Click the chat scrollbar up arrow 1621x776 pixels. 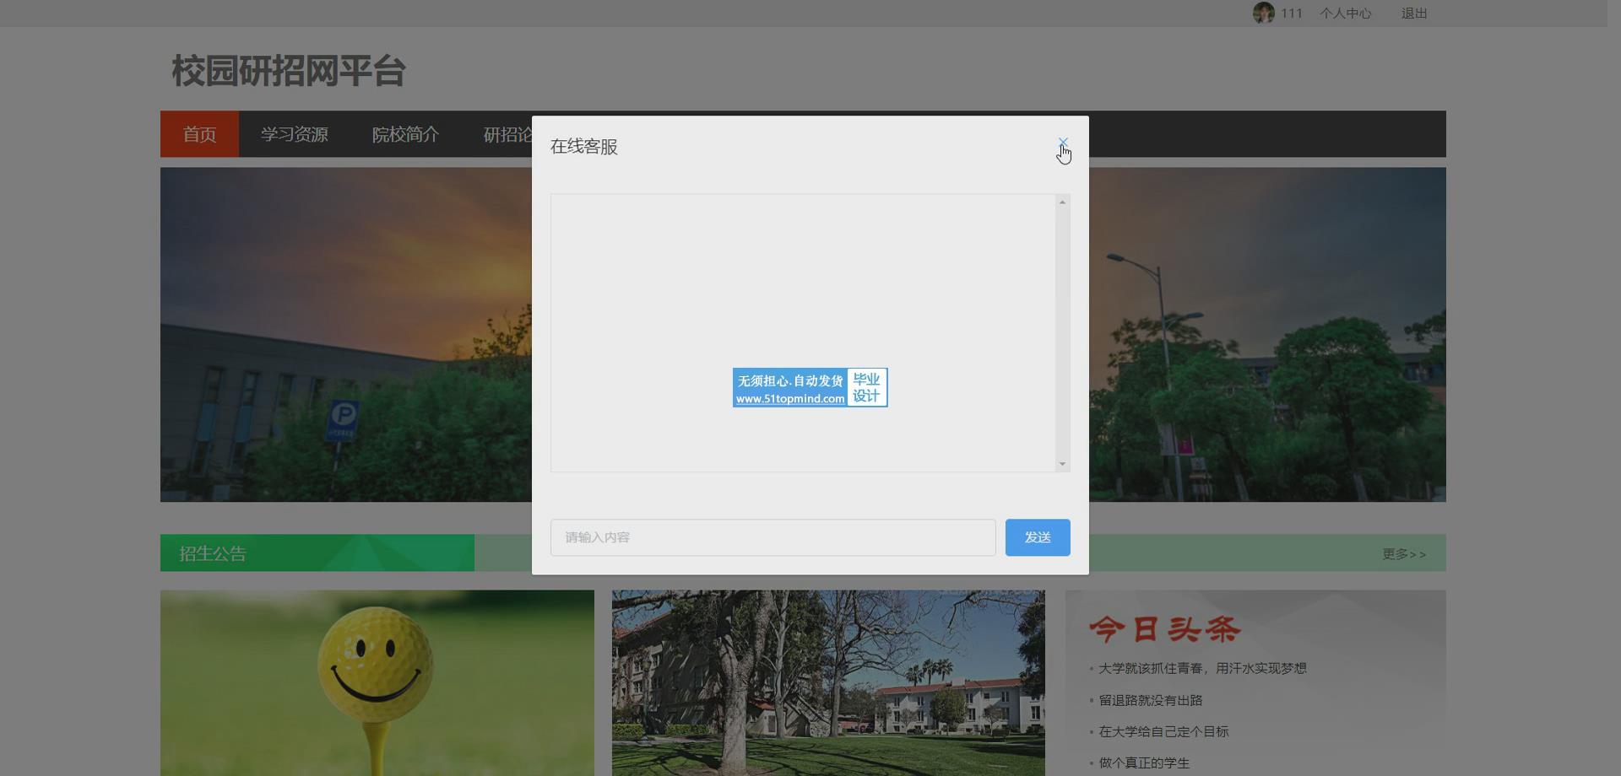click(1062, 202)
